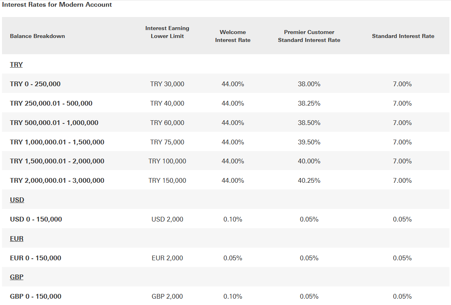Click the underlined TRY currency heading

[16, 64]
